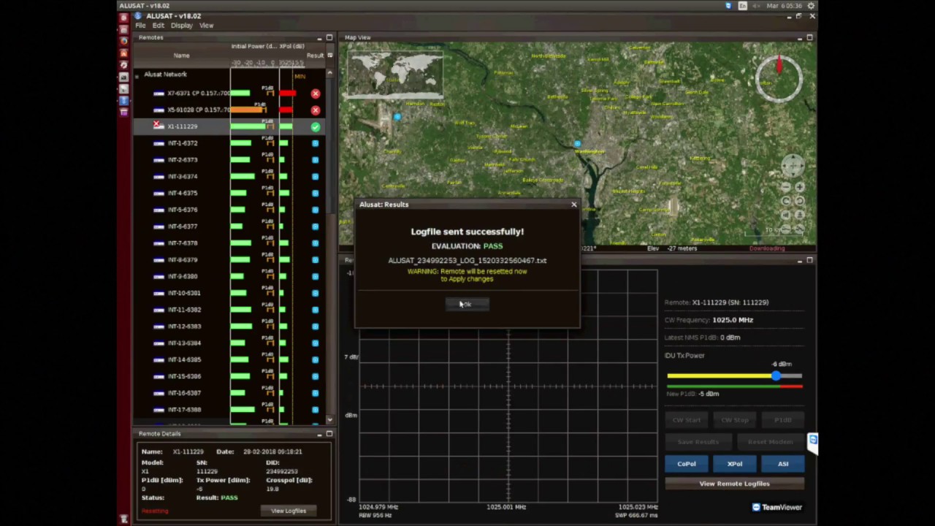Select the INT-14-6385 remote row

[x=230, y=360]
